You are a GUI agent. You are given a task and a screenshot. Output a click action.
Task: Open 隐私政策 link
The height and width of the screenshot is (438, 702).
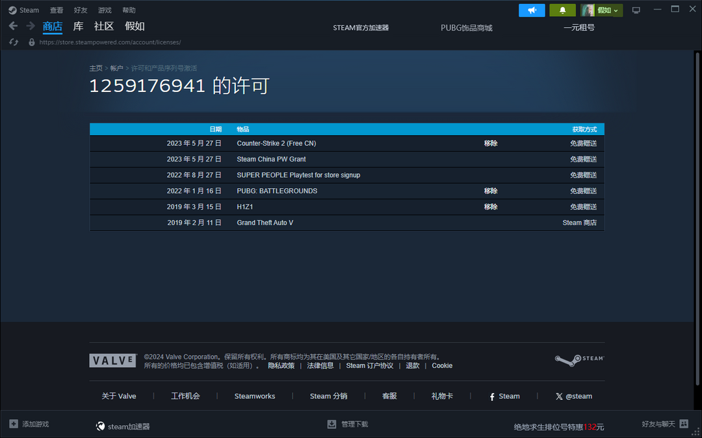coord(281,365)
